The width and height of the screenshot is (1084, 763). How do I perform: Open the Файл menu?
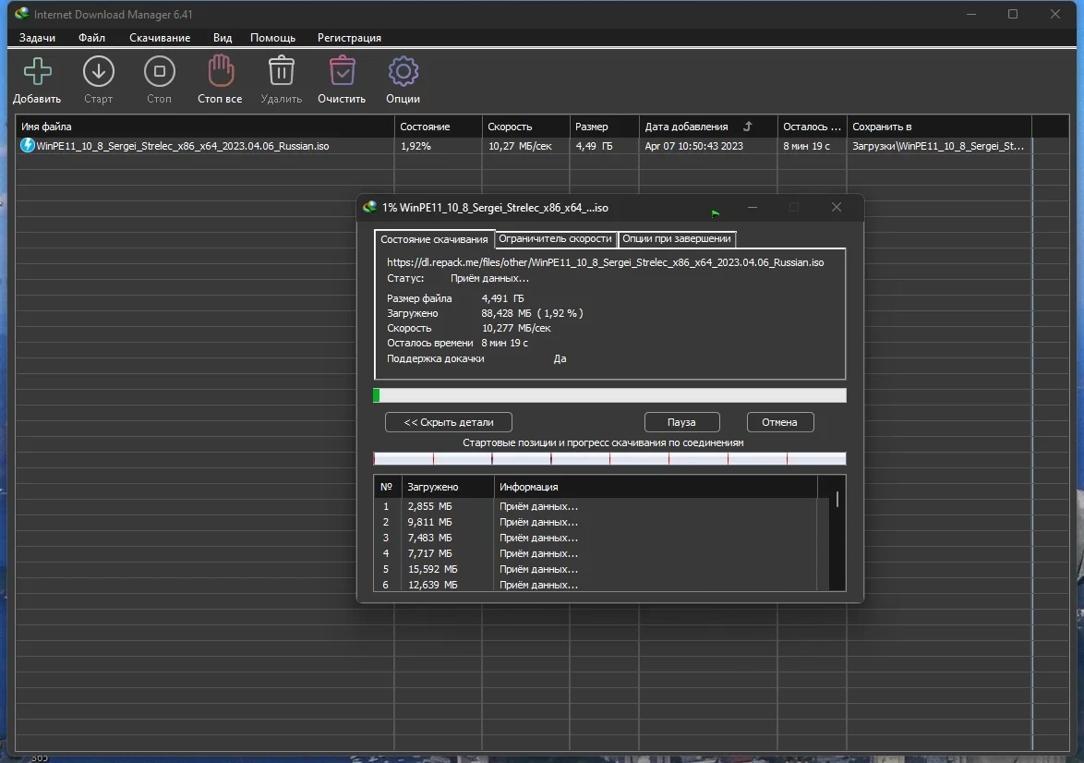pyautogui.click(x=92, y=38)
